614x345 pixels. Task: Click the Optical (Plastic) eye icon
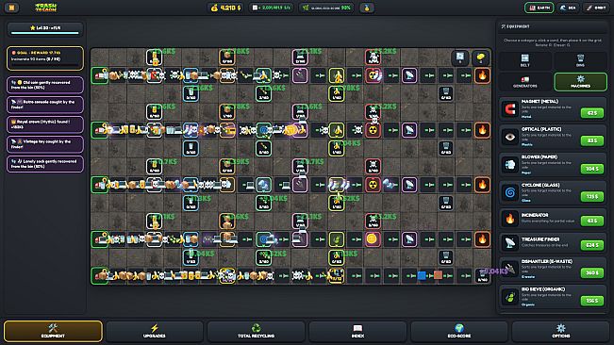510,137
